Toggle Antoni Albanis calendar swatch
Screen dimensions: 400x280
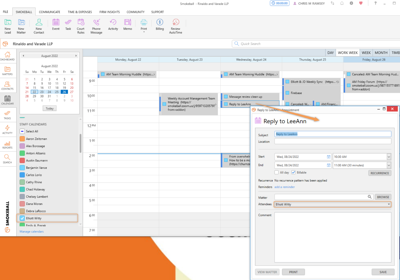[22, 153]
